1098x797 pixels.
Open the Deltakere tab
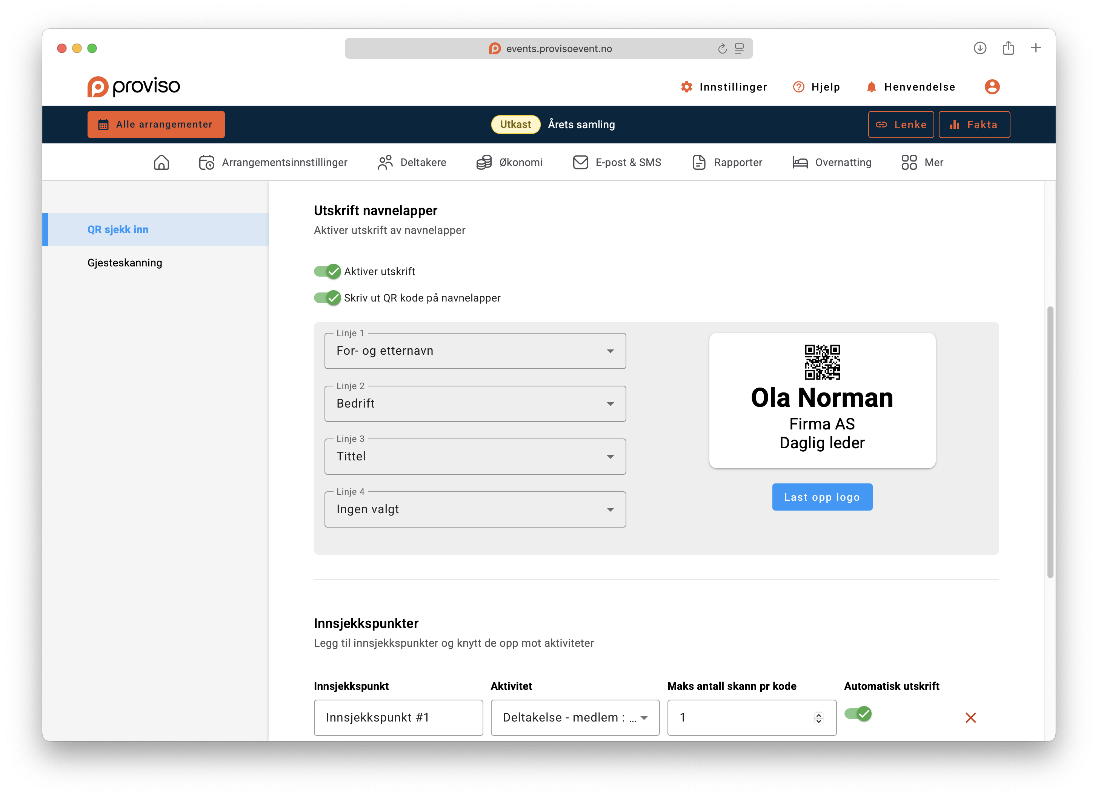(x=412, y=162)
